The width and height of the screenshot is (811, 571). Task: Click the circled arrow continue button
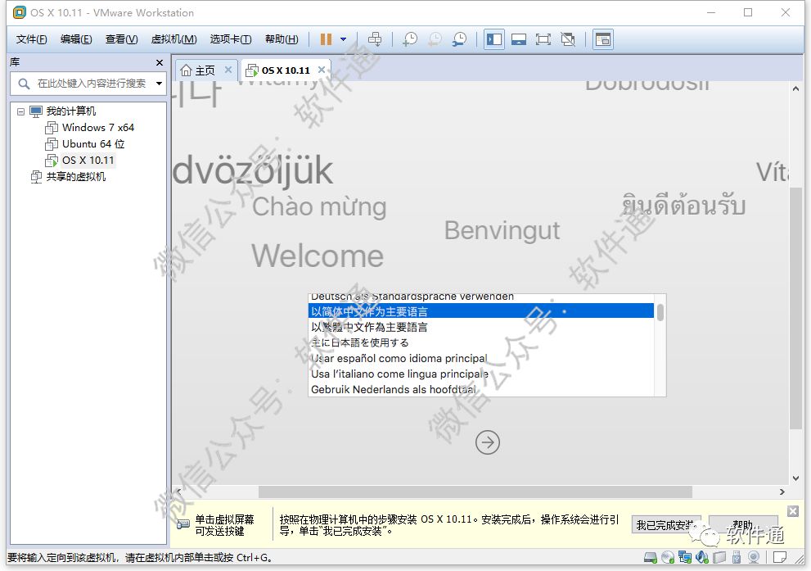[x=487, y=442]
